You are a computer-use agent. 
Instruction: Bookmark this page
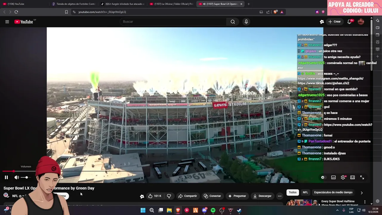pos(66,12)
